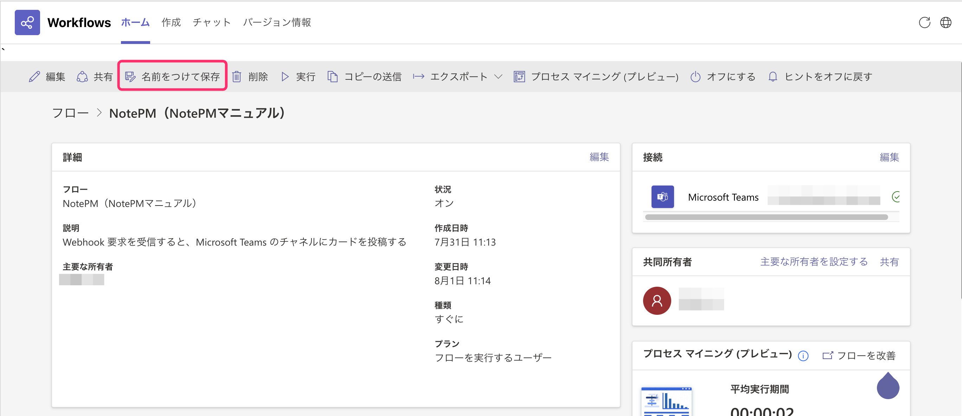
Task: Expand process mining info tooltip icon
Action: pyautogui.click(x=803, y=356)
